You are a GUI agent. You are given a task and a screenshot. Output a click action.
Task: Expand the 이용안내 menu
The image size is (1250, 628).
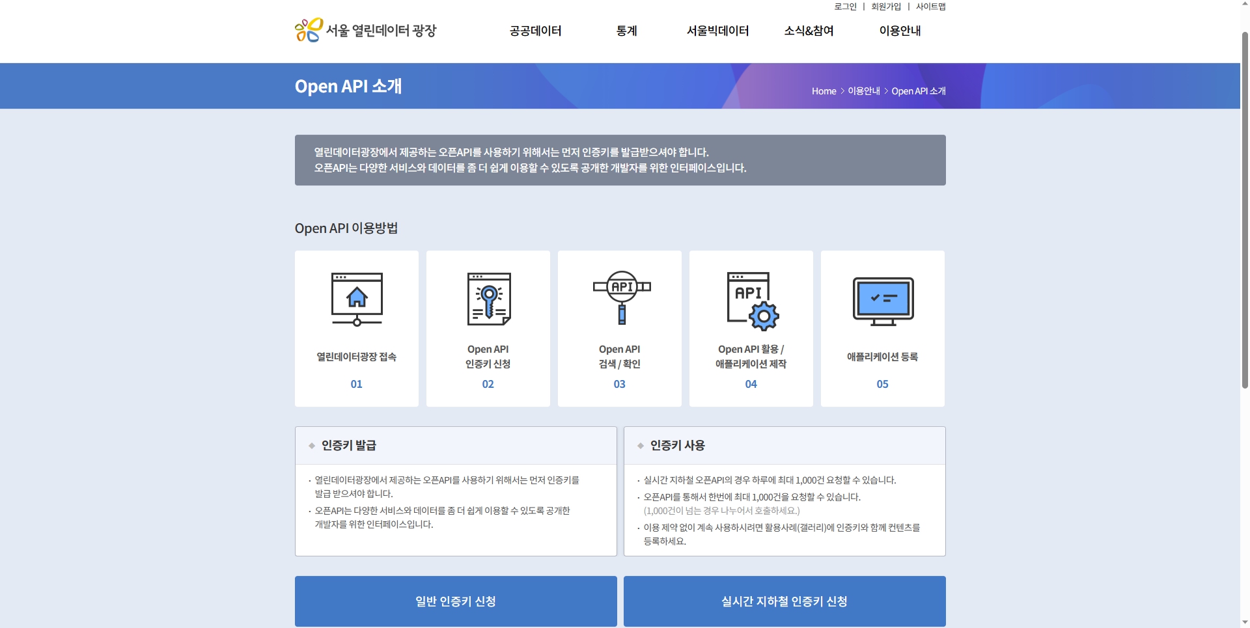coord(900,31)
